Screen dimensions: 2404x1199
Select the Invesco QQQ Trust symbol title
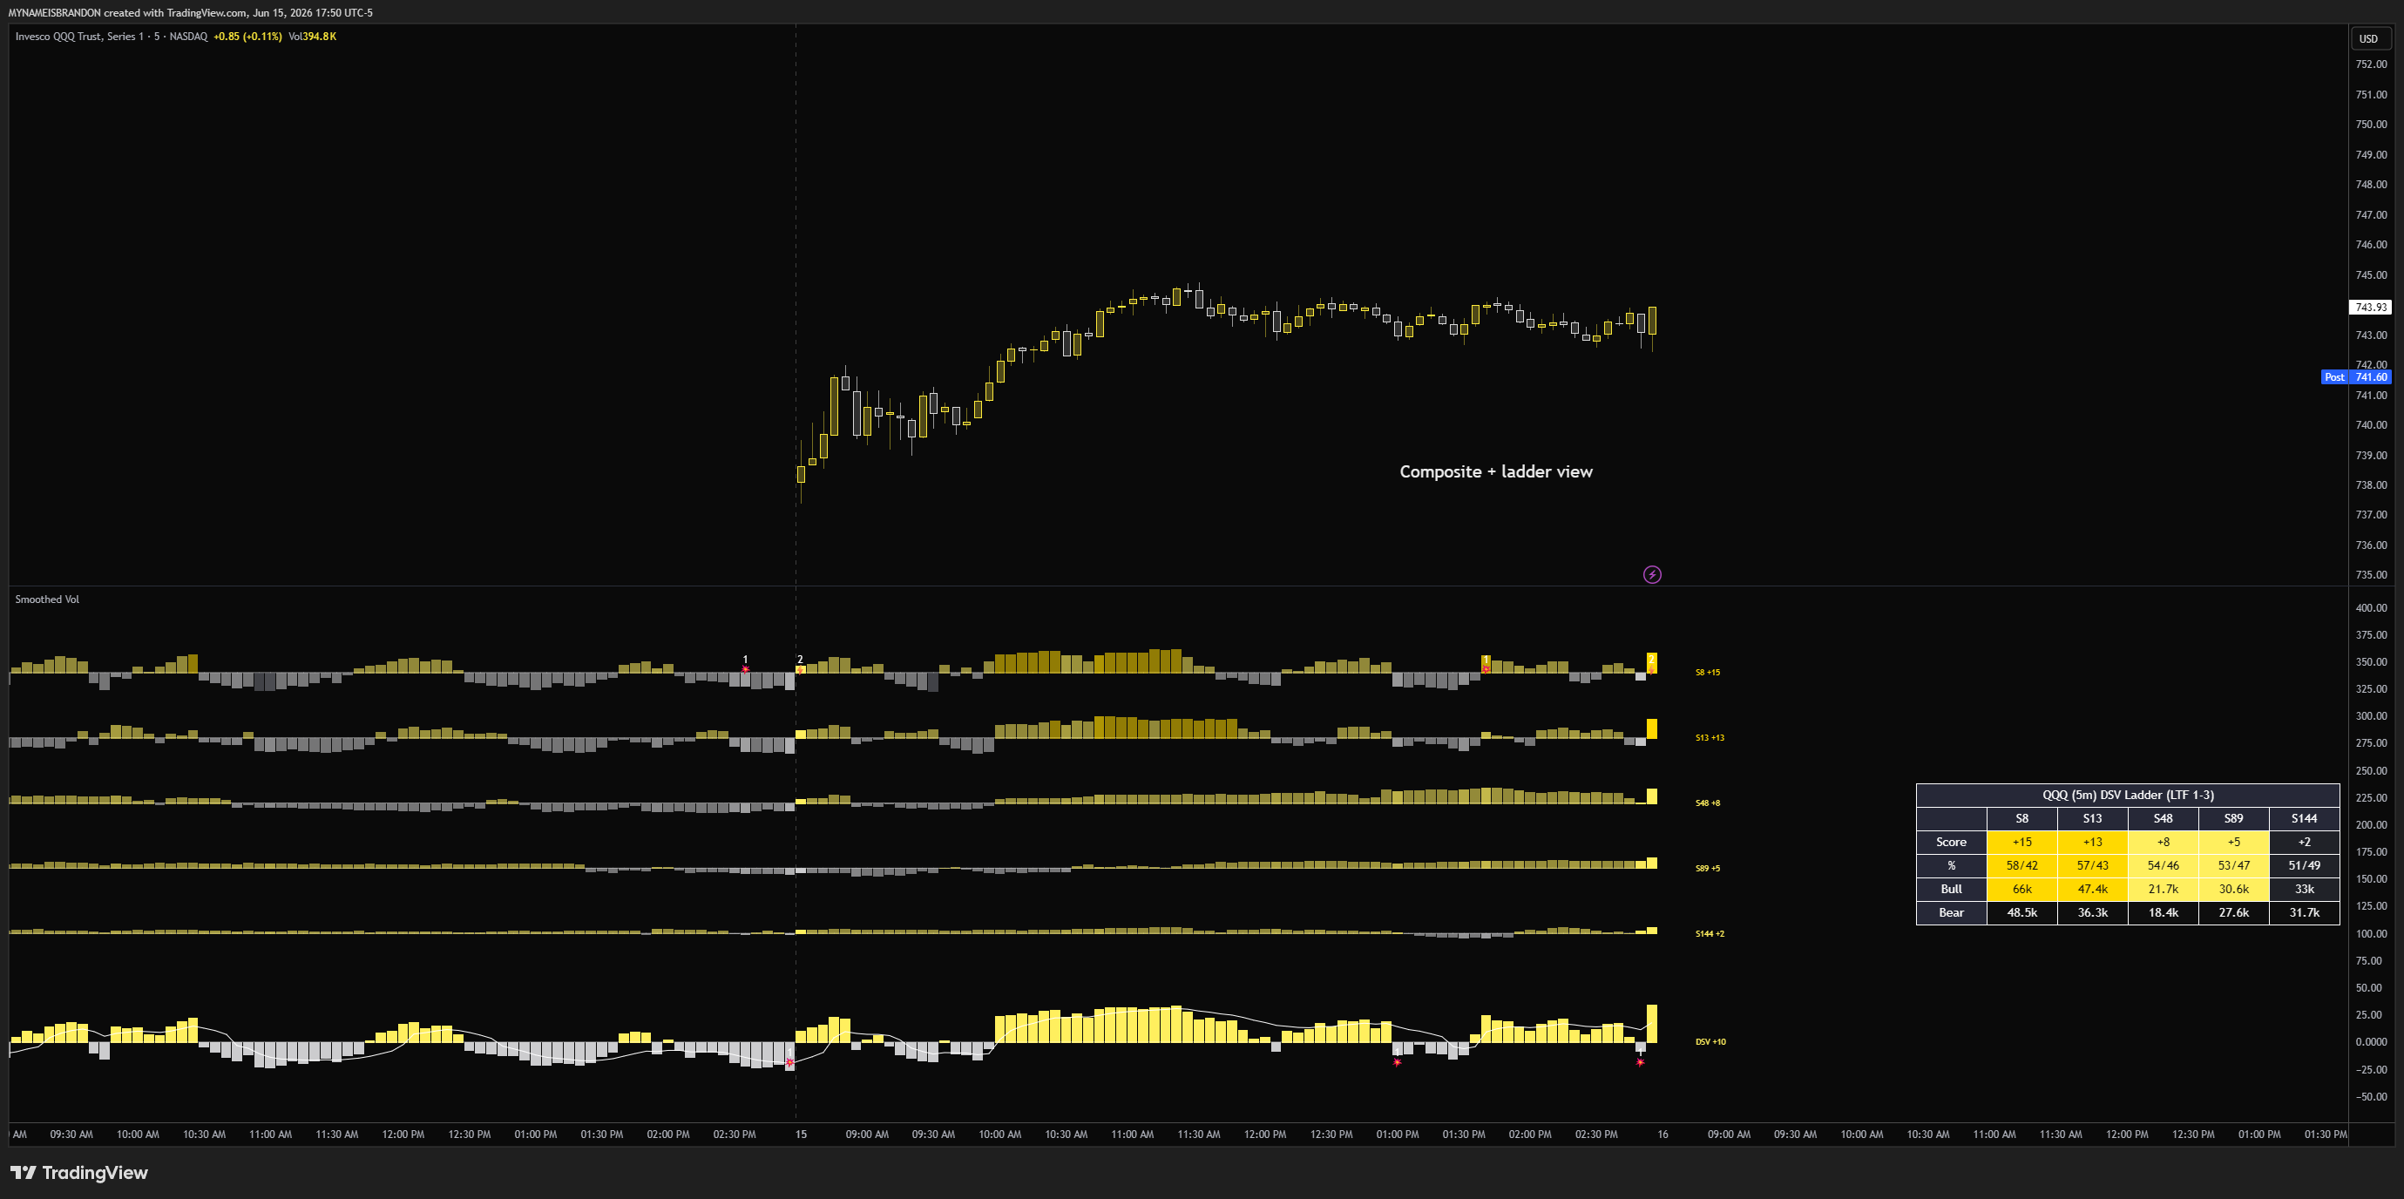tap(111, 37)
